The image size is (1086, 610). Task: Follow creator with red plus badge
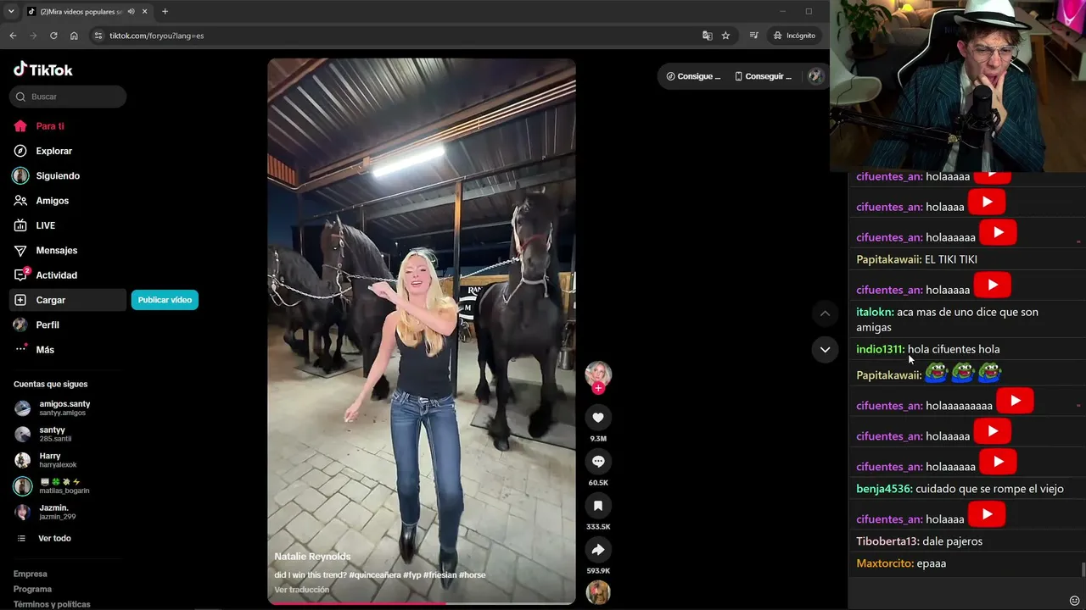coord(598,388)
